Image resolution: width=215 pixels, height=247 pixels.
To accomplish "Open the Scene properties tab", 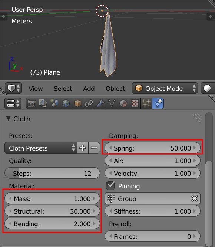I will click(54, 103).
